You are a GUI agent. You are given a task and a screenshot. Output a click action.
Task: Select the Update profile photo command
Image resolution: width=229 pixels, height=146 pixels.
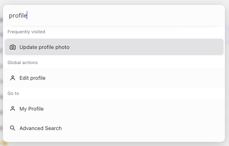114,47
